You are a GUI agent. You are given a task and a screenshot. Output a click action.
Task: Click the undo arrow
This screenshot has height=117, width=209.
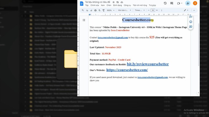87,10
